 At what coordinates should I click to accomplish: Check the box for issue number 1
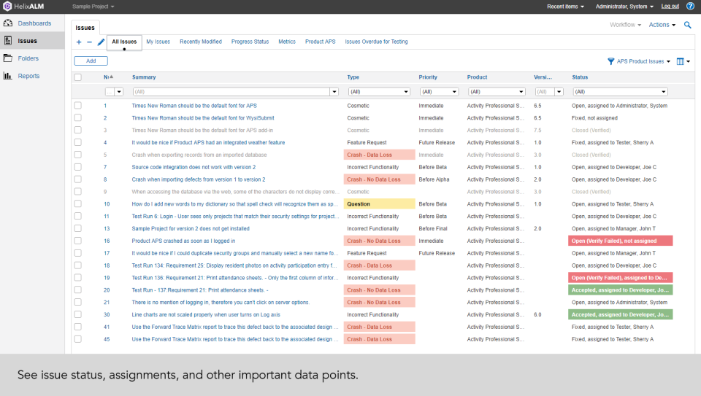tap(78, 106)
